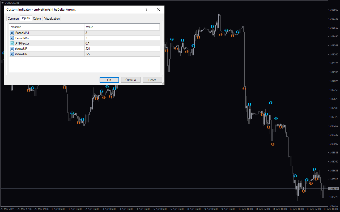Image resolution: width=340 pixels, height=212 pixels.
Task: Confirm settings with the OK button
Action: pyautogui.click(x=109, y=80)
